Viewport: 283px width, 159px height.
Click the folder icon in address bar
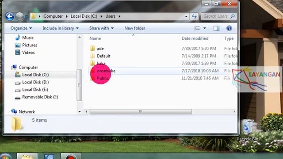(33, 16)
